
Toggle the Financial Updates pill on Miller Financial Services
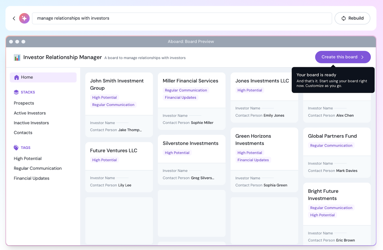[180, 97]
